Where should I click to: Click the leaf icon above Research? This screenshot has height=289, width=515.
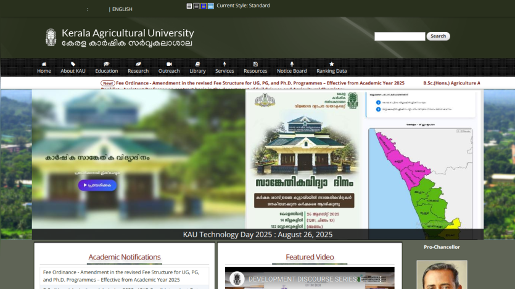click(x=138, y=64)
